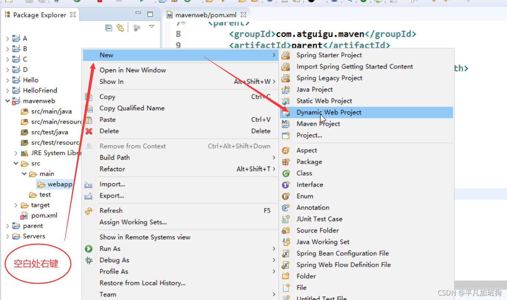Close the mavenweb/pom.xml editor tab
This screenshot has width=507, height=300.
[243, 15]
